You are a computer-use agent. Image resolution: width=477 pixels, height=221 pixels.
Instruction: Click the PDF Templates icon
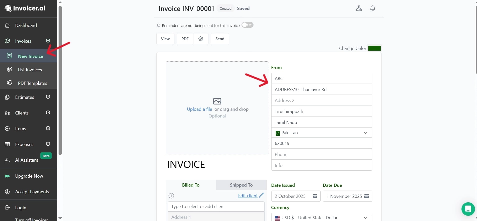[10, 83]
